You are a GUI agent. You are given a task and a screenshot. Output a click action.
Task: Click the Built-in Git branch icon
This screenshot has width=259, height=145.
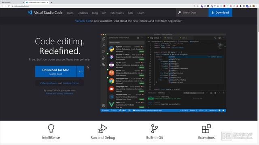pos(155,128)
